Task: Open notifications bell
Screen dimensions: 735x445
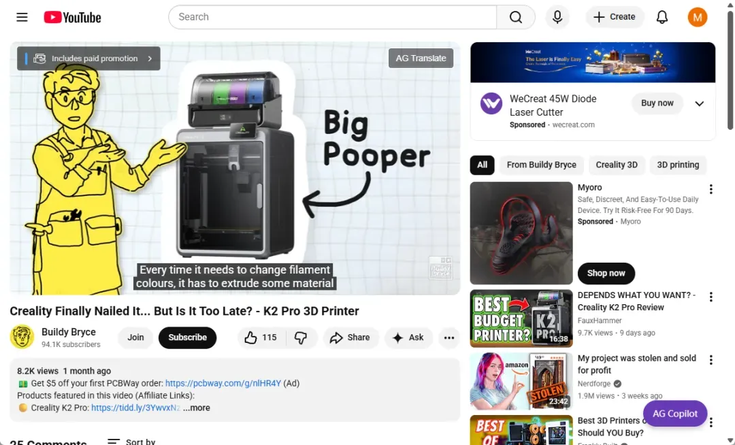Action: pyautogui.click(x=662, y=17)
